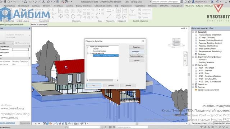Open the Конструкция ribbon tab
230x129 pixels.
23,6
